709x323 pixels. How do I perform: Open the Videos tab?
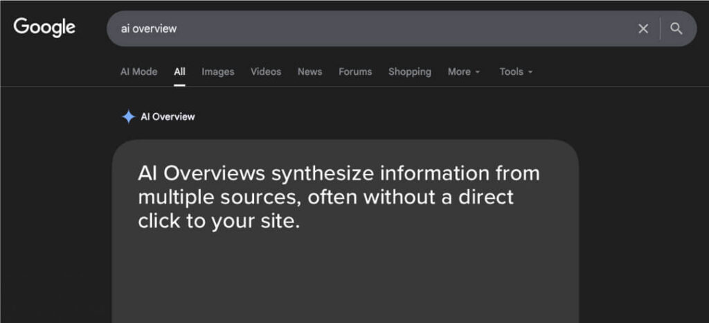(x=266, y=71)
